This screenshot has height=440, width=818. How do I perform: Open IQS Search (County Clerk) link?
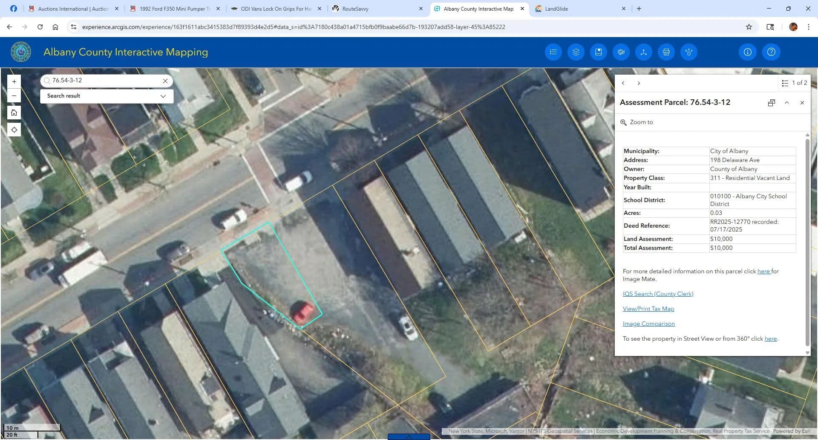click(x=658, y=294)
